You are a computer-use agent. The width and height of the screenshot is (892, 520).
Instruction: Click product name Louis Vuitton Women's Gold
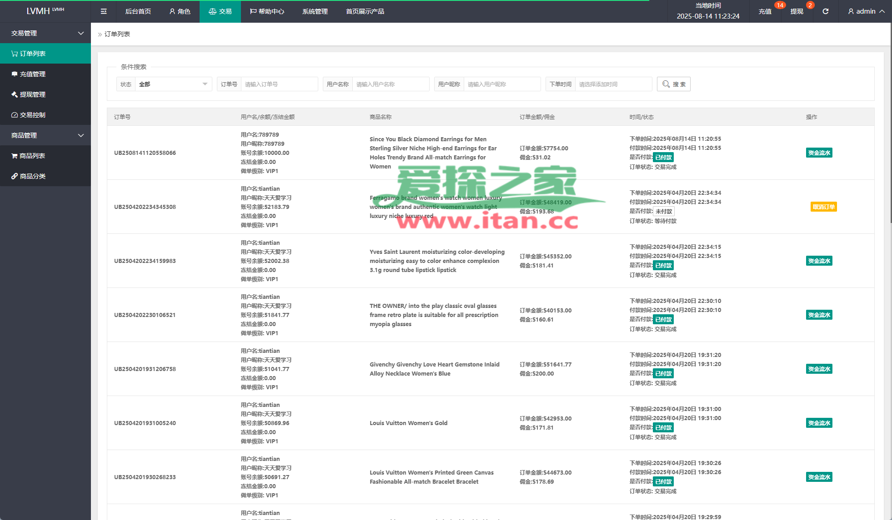(408, 423)
